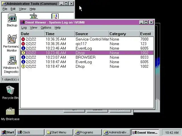The width and height of the screenshot is (182, 136).
Task: Click EventLog source at 10:18:47 AM
Action: [84, 62]
